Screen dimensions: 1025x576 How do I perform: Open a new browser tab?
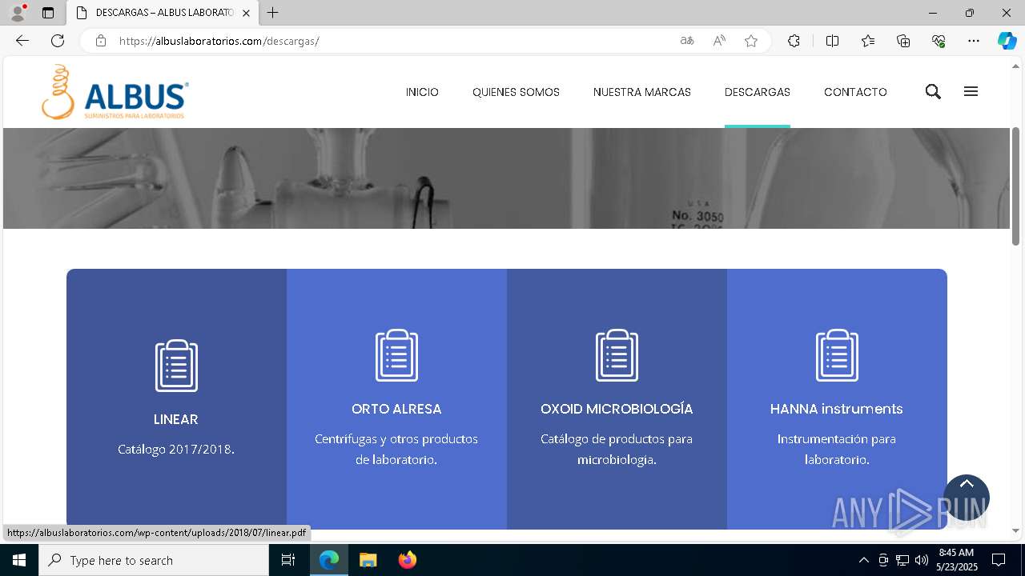point(273,13)
